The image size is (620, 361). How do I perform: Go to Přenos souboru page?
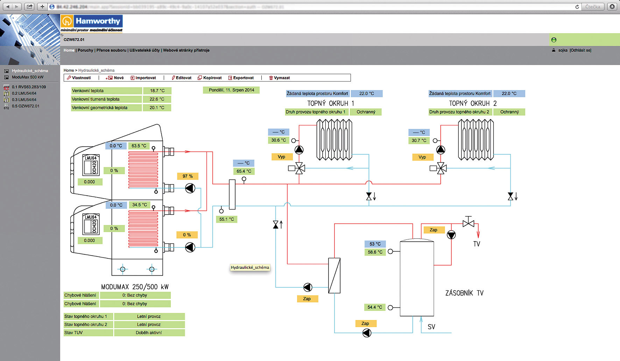111,50
